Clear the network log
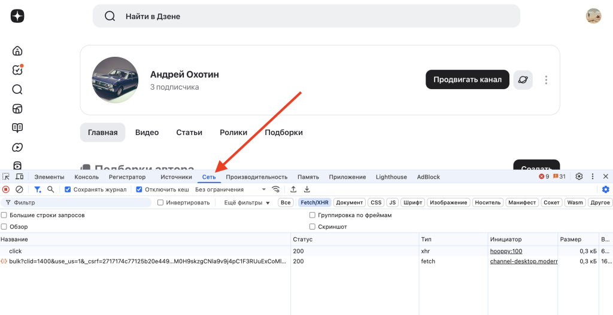Screen dimensions: 613x315 pos(19,189)
